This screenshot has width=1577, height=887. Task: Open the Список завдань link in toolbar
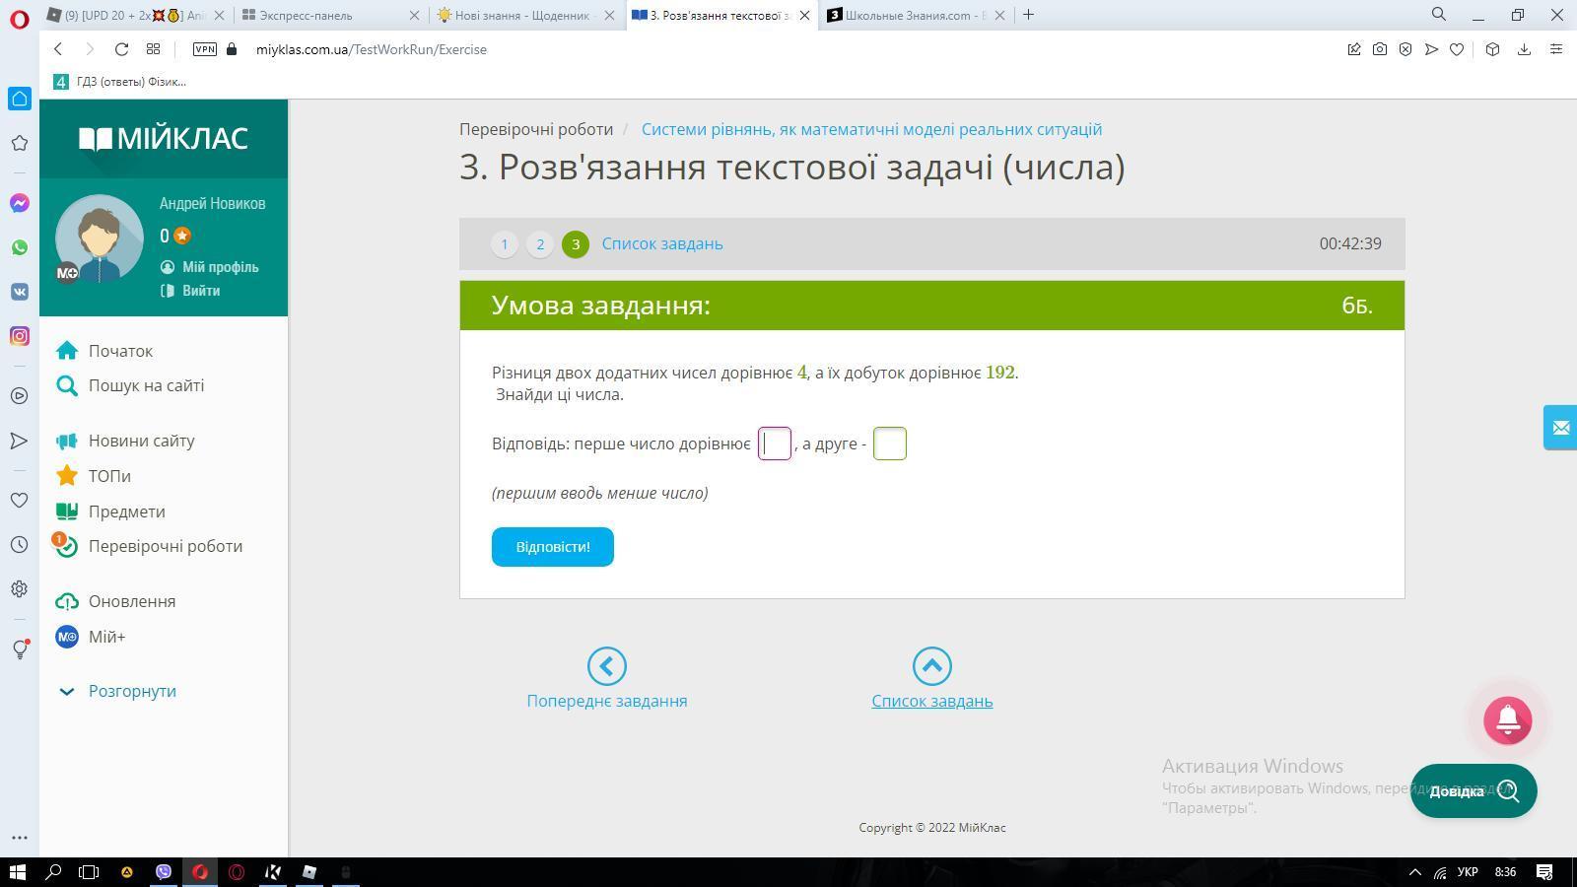coord(661,243)
